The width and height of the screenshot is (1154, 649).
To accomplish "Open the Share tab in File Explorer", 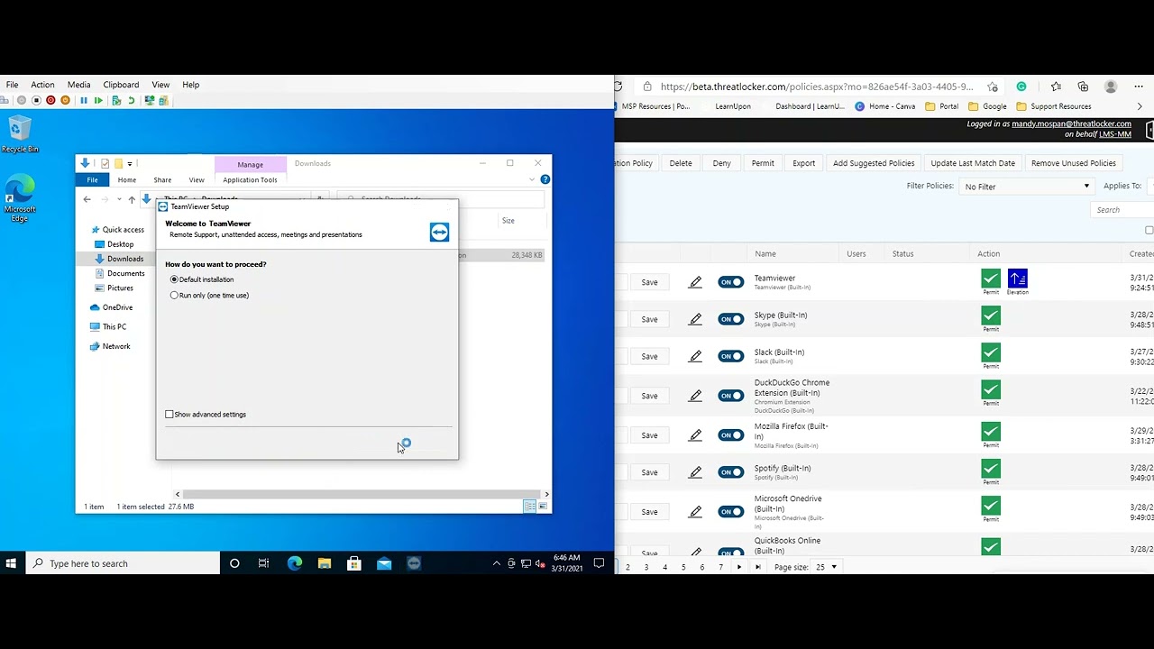I will (162, 179).
